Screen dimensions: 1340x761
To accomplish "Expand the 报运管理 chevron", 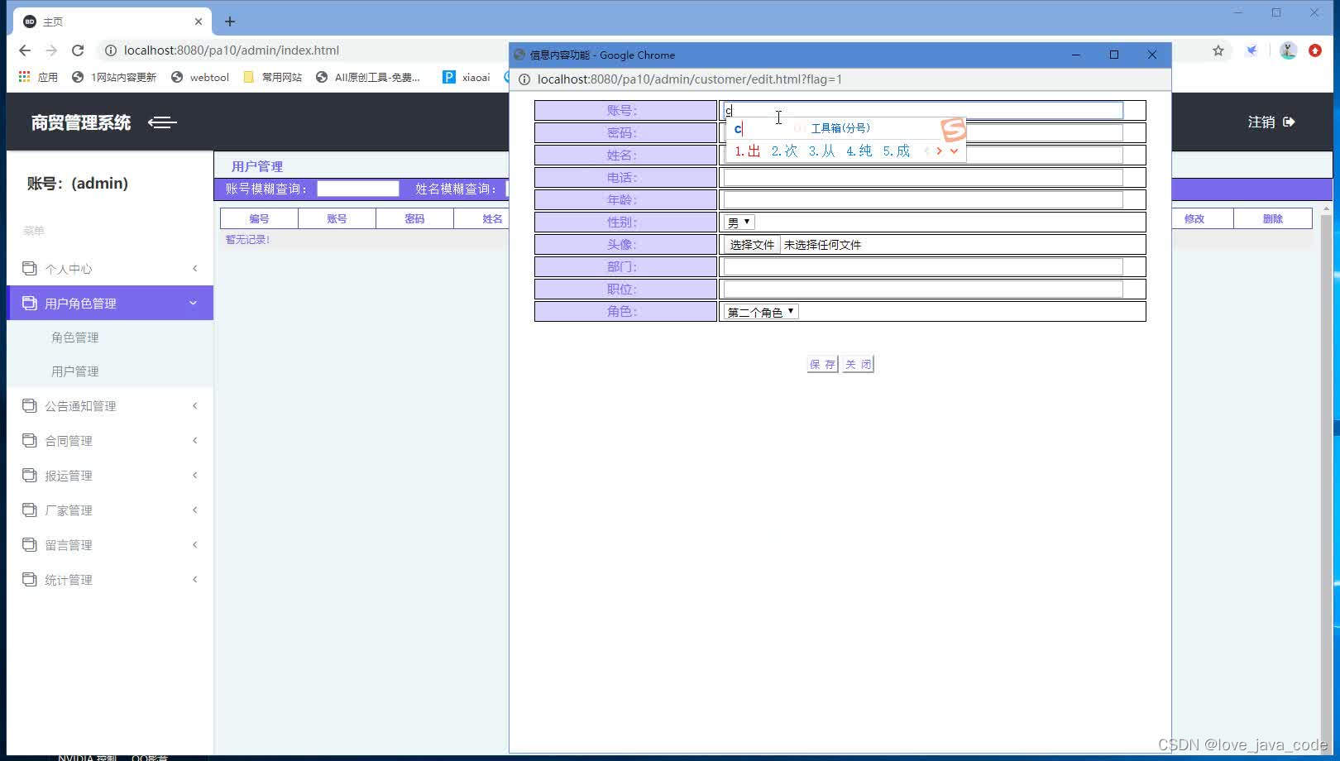I will pyautogui.click(x=194, y=475).
